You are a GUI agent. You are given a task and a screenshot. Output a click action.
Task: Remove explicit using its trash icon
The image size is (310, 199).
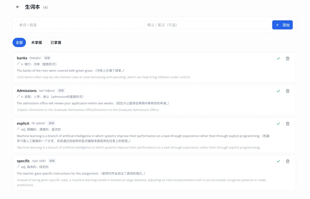coord(287,124)
